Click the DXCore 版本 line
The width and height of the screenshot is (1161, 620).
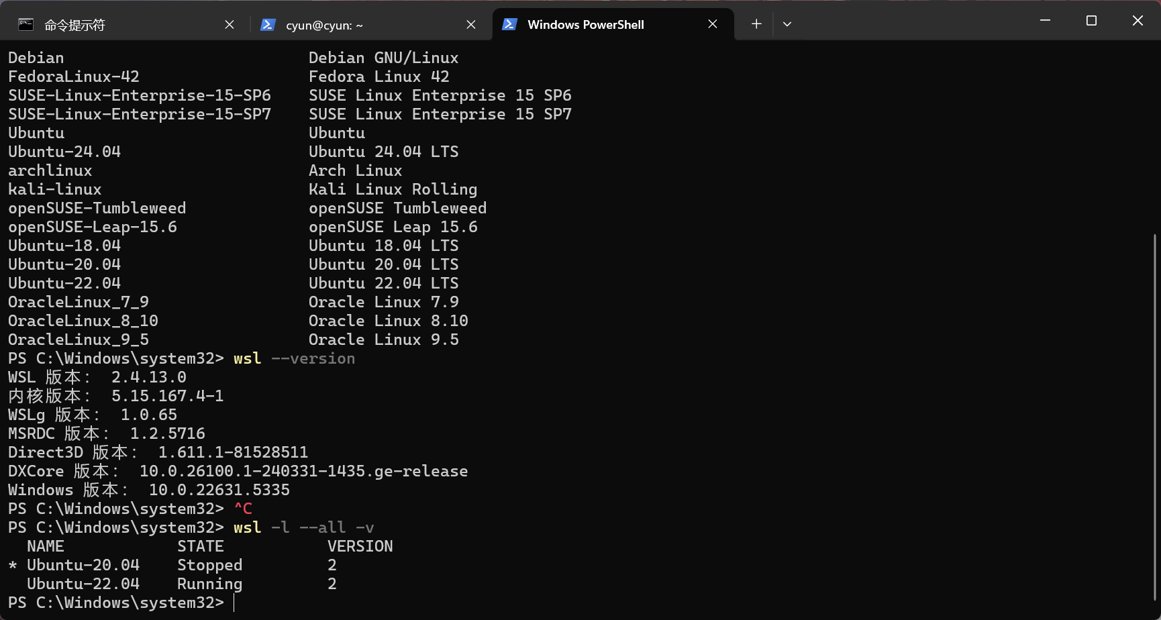click(238, 471)
